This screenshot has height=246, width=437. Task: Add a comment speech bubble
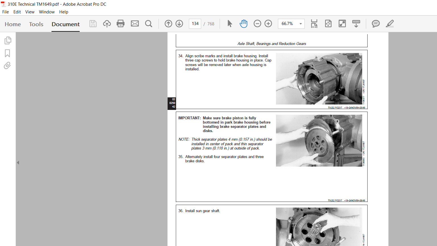pos(376,24)
